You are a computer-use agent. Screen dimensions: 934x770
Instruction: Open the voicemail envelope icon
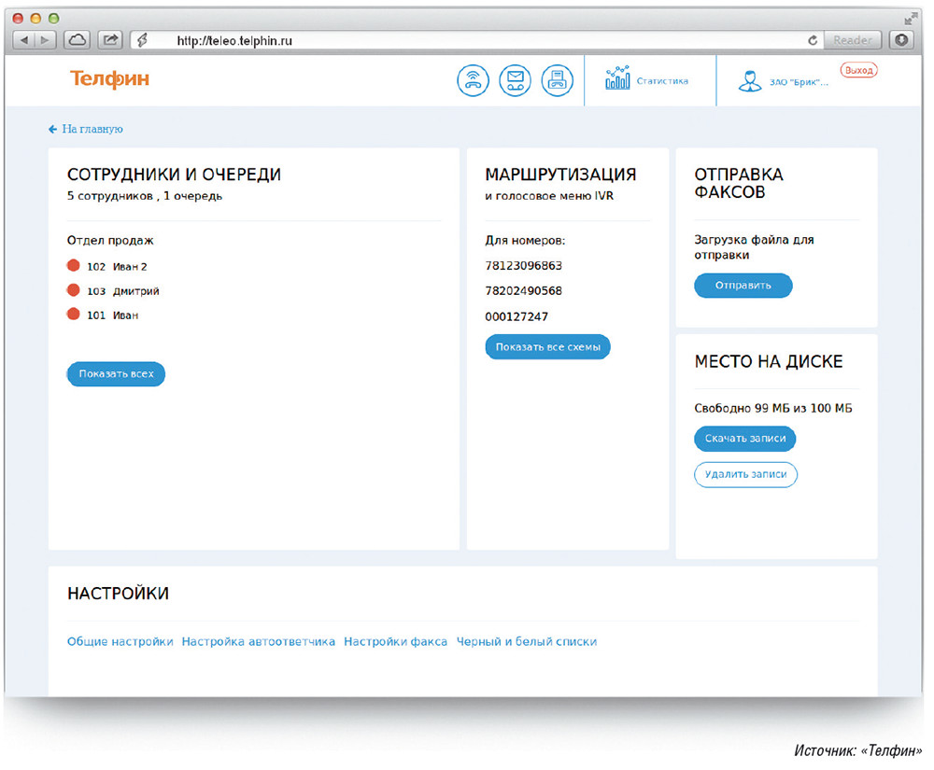(515, 80)
